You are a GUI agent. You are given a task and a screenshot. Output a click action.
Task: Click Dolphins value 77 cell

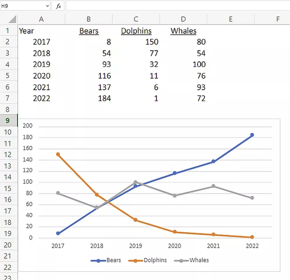point(136,53)
